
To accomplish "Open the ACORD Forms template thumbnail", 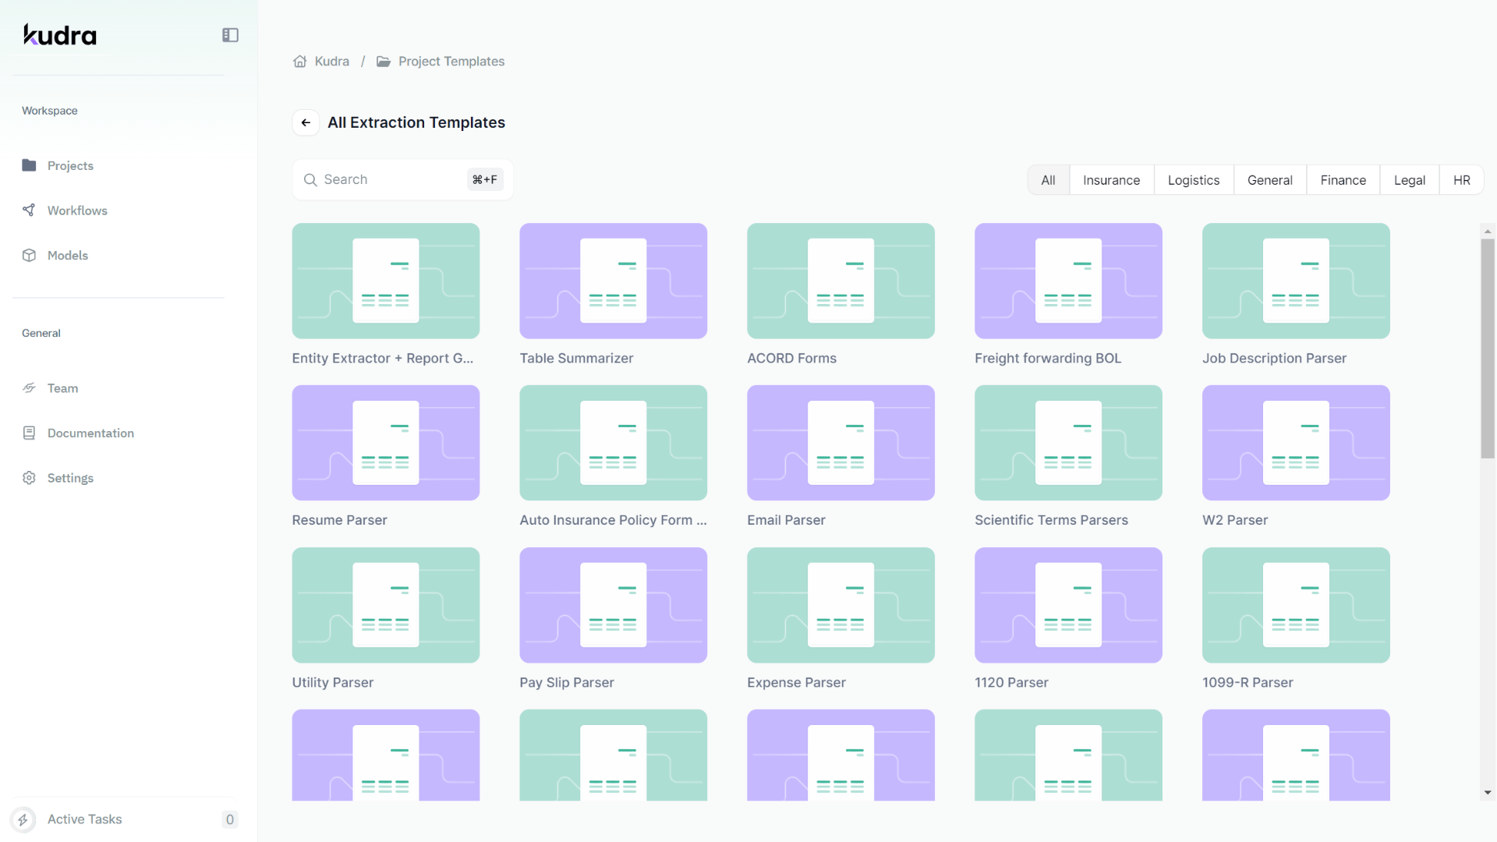I will click(x=841, y=281).
